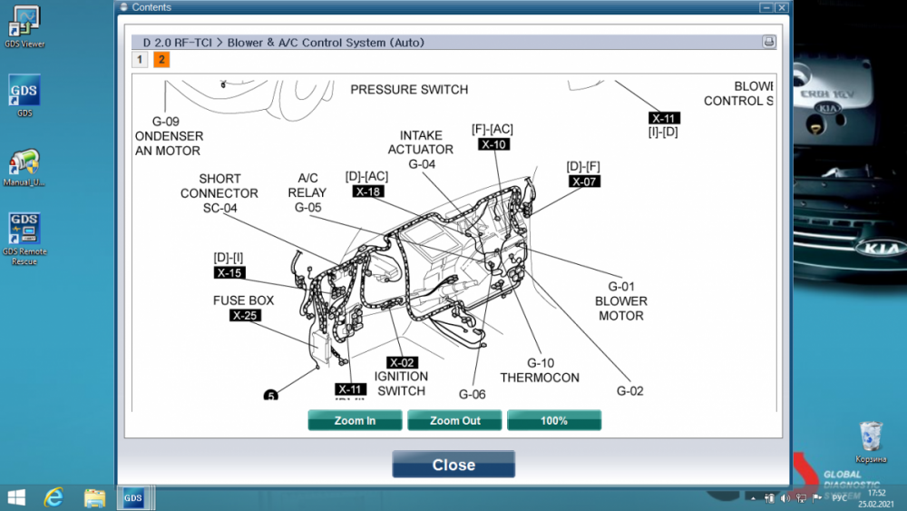Click the X-25 fuse box connector label
Image resolution: width=907 pixels, height=511 pixels.
coord(245,315)
